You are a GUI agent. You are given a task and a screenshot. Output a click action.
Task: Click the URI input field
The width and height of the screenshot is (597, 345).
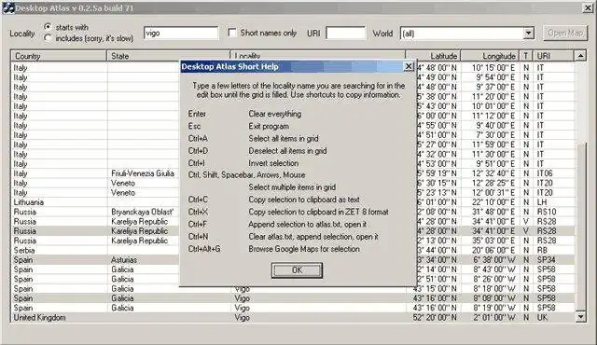pos(345,33)
